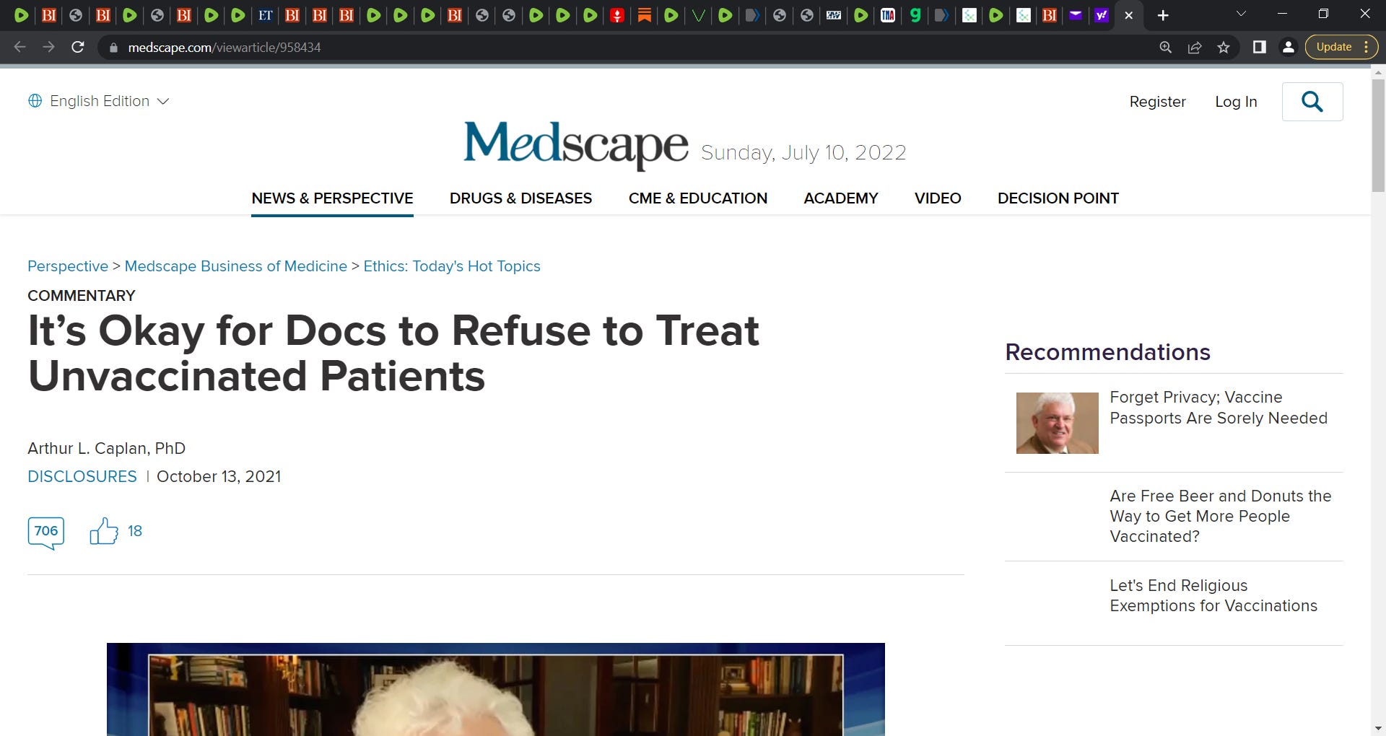
Task: Bookmark this page with the star icon
Action: tap(1224, 47)
